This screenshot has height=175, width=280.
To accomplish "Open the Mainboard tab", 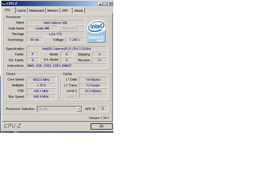I will click(x=36, y=10).
